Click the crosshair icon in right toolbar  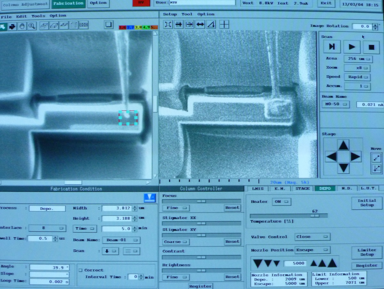[224, 24]
